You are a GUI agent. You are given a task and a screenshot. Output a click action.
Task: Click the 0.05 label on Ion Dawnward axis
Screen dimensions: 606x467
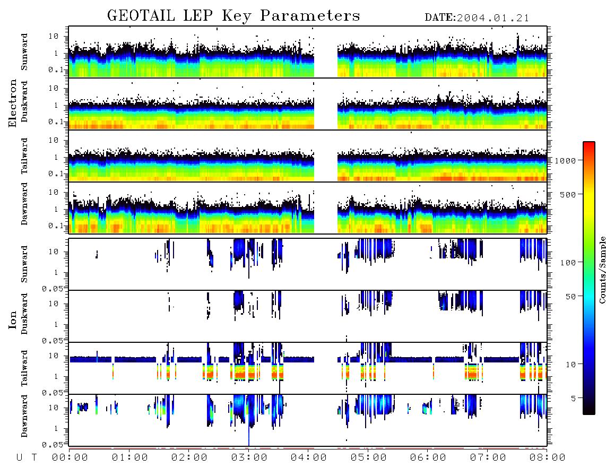click(x=52, y=445)
